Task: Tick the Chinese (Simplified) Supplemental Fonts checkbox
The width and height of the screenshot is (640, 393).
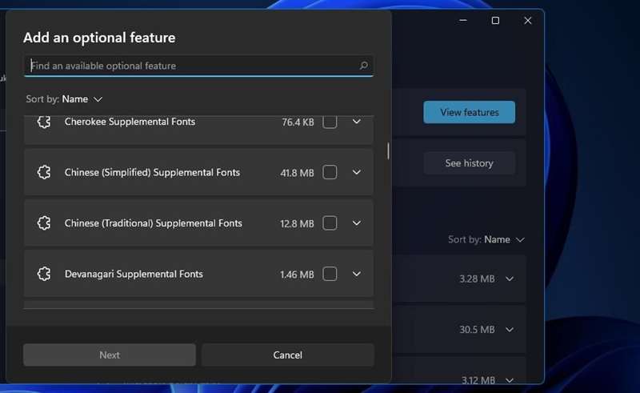Action: 330,172
